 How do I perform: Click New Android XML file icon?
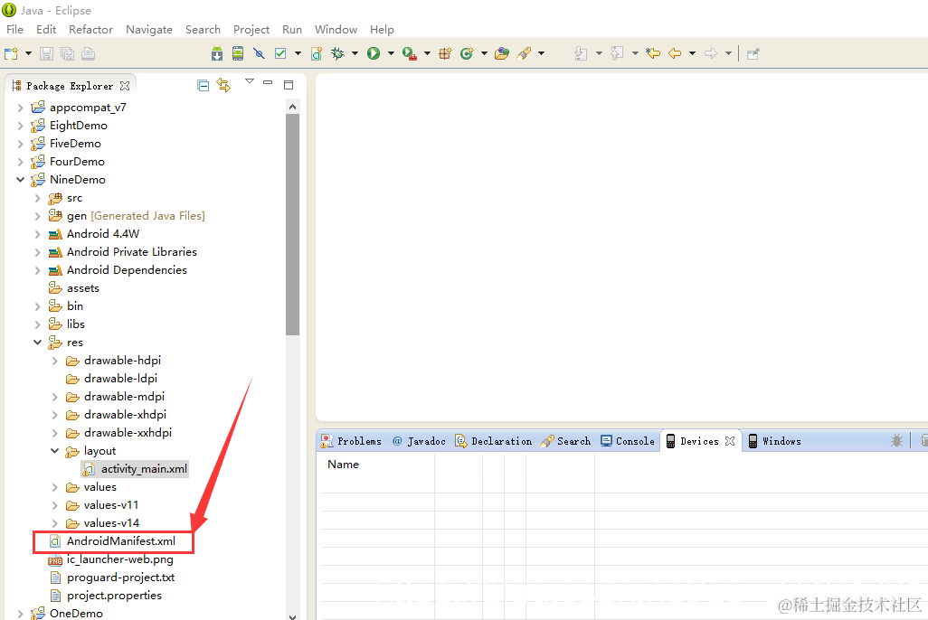317,54
